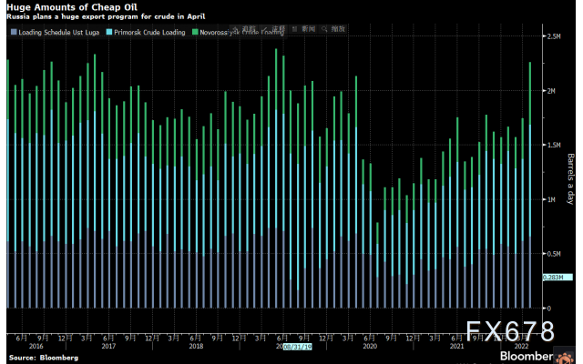Click the zoom (缩放) magnifier toolbar button
Image resolution: width=583 pixels, height=364 pixels.
(x=333, y=28)
